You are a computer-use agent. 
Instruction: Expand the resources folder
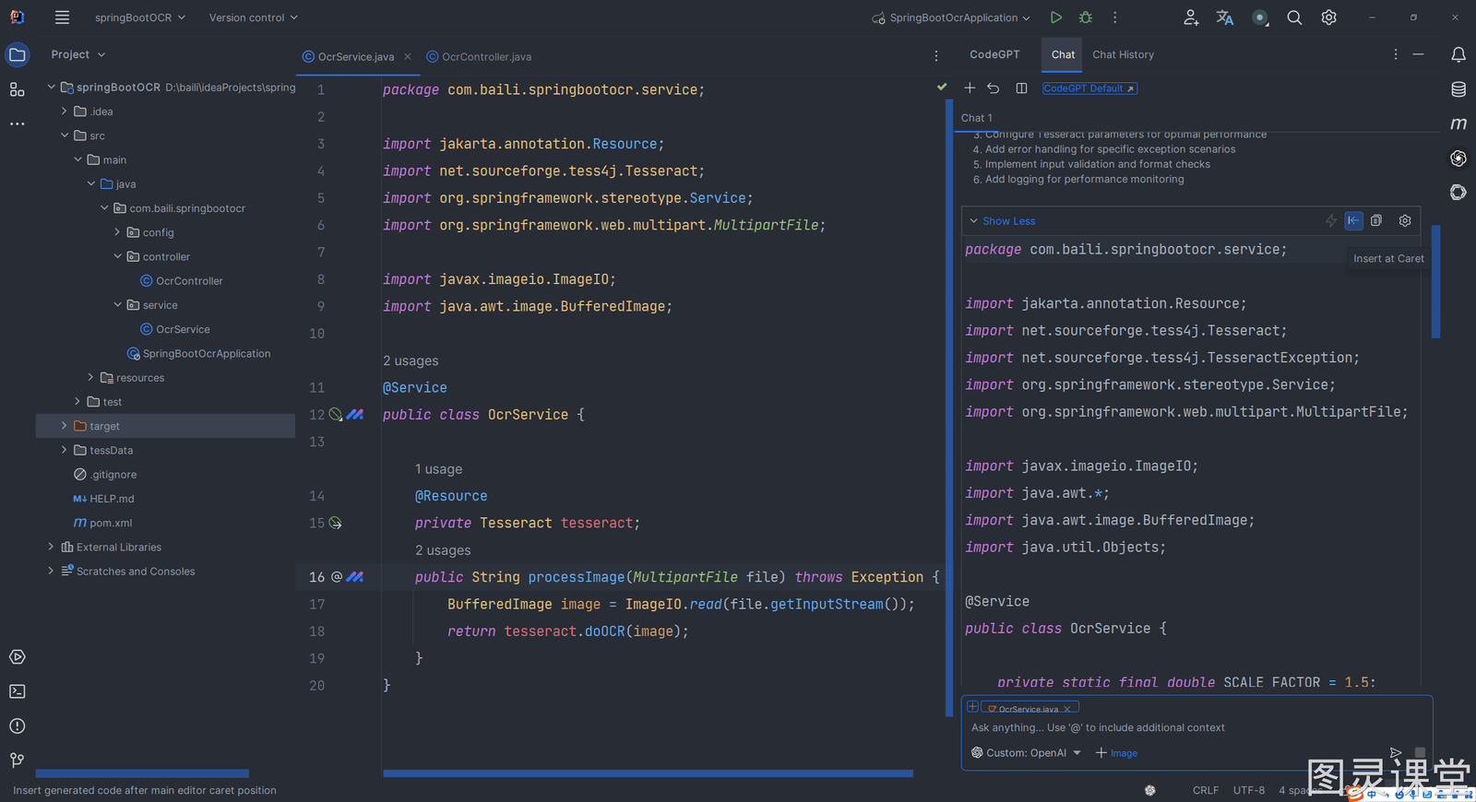[90, 378]
